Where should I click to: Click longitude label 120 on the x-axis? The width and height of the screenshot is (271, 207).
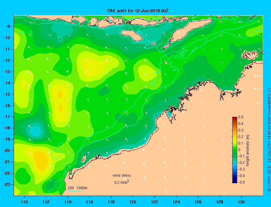click(133, 202)
